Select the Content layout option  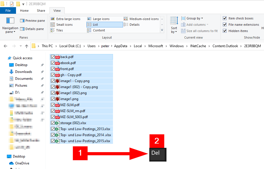click(99, 30)
